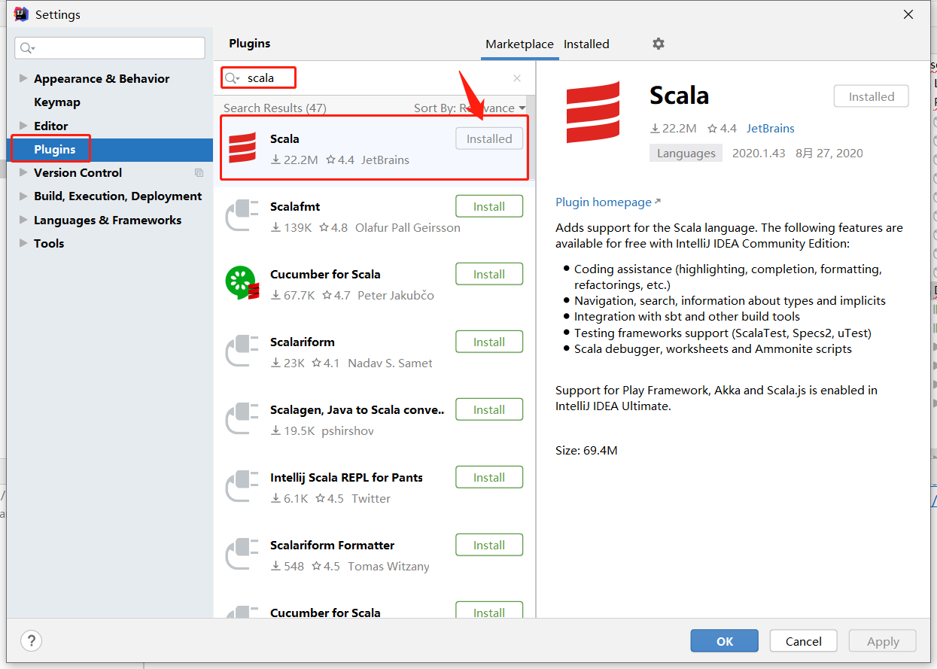Expand the Version Control settings node
937x669 pixels.
pos(23,172)
